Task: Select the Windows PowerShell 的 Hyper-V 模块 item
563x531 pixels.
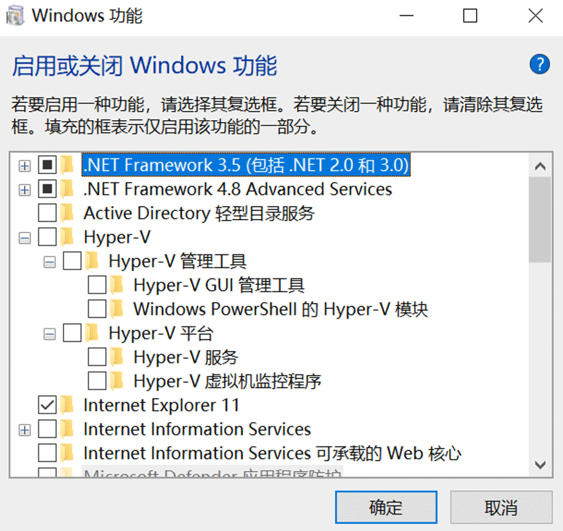Action: (x=280, y=309)
